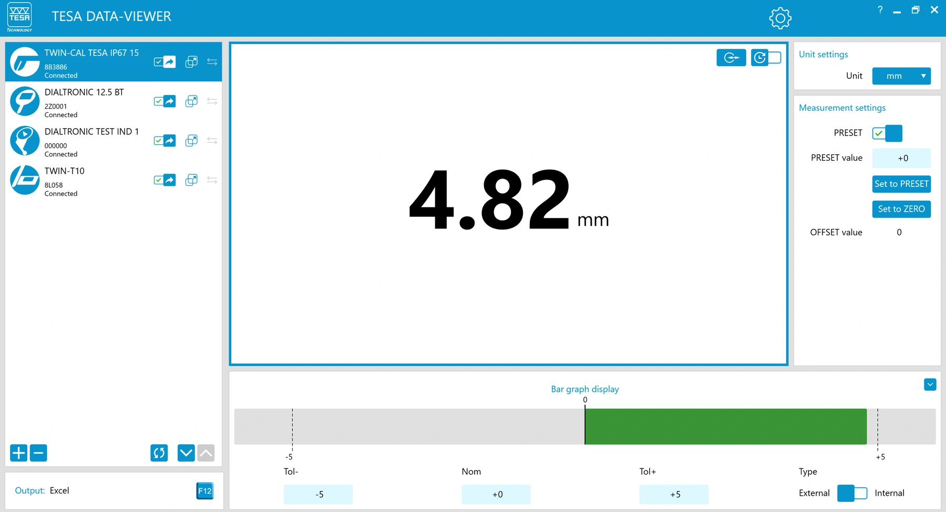Pop out DIALTRONIC 12.5 BT window
946x512 pixels.
pyautogui.click(x=191, y=101)
